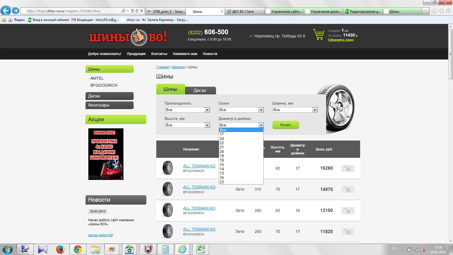Open the архив новостей link
The height and width of the screenshot is (255, 453).
click(x=101, y=235)
